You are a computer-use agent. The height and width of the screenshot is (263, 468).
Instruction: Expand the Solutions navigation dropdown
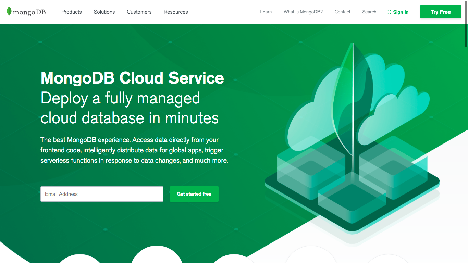104,12
